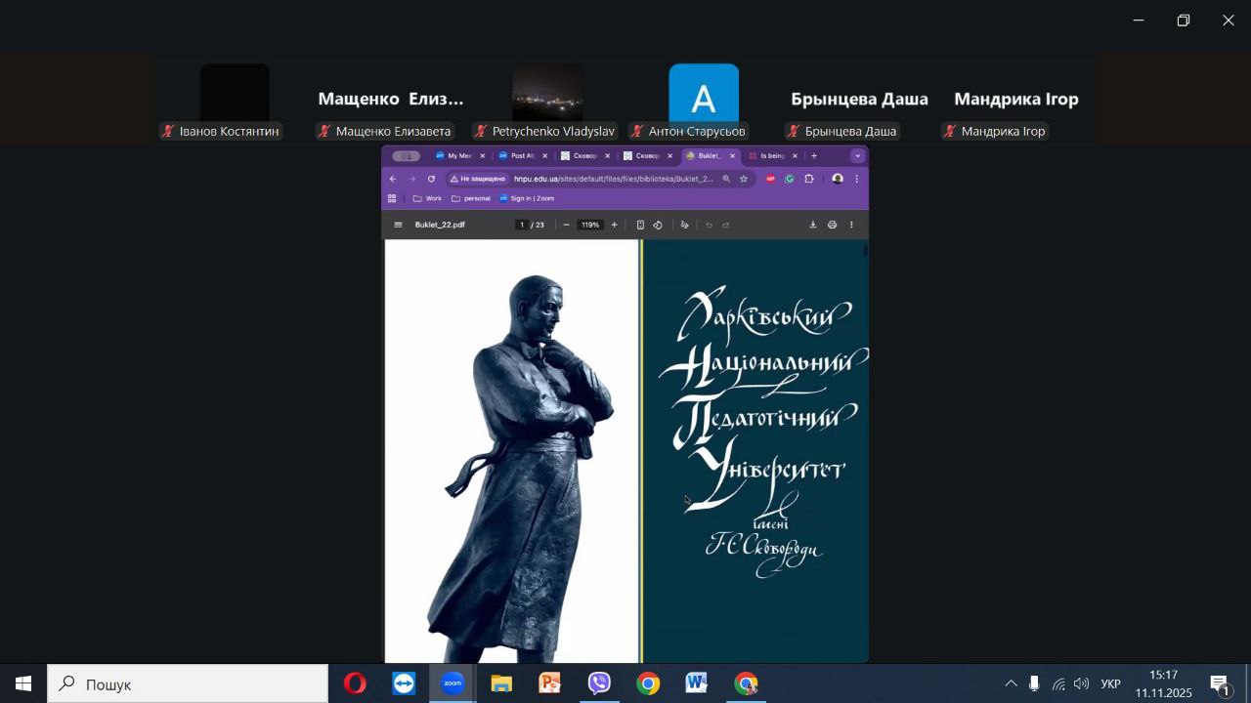The image size is (1251, 703).
Task: Zoom in on the PDF
Action: click(614, 225)
